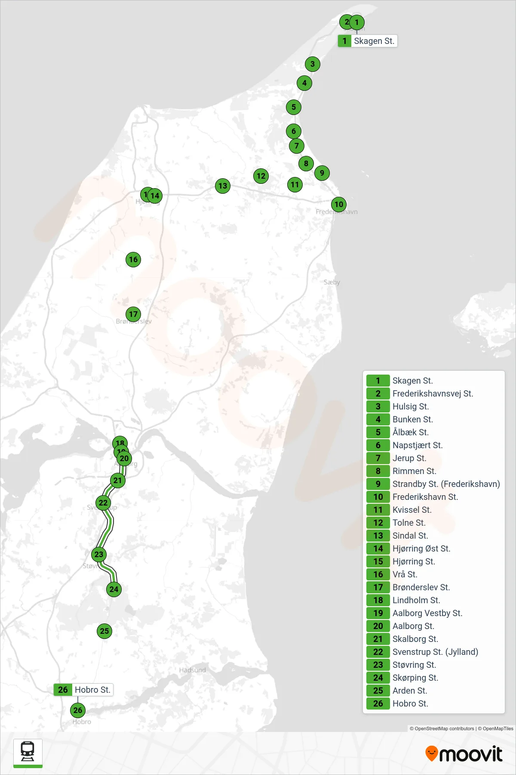Select map stop marker 20 at Aalborg
The width and height of the screenshot is (516, 775).
(124, 459)
